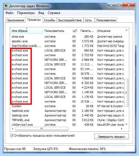Open the Вид menu

pos(41,13)
